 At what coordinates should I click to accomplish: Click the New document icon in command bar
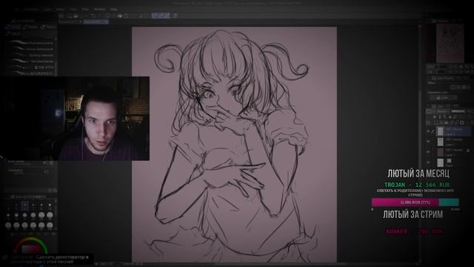pyautogui.click(x=70, y=16)
